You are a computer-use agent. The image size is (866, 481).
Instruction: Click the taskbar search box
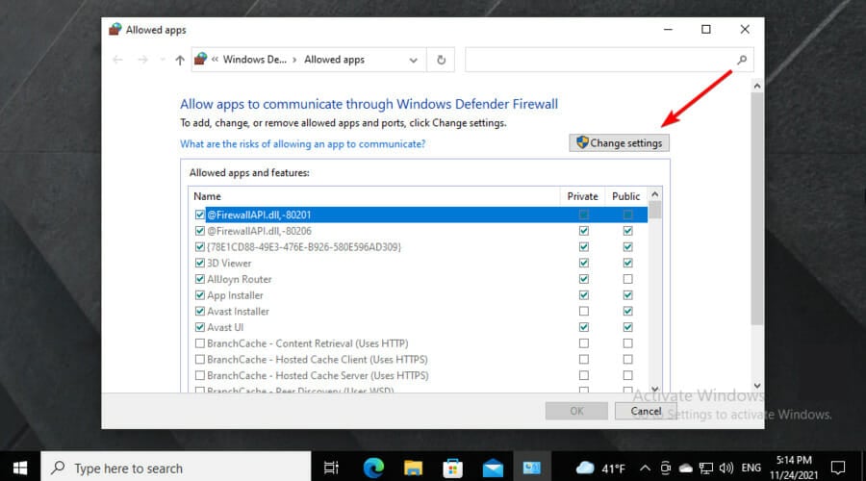176,468
